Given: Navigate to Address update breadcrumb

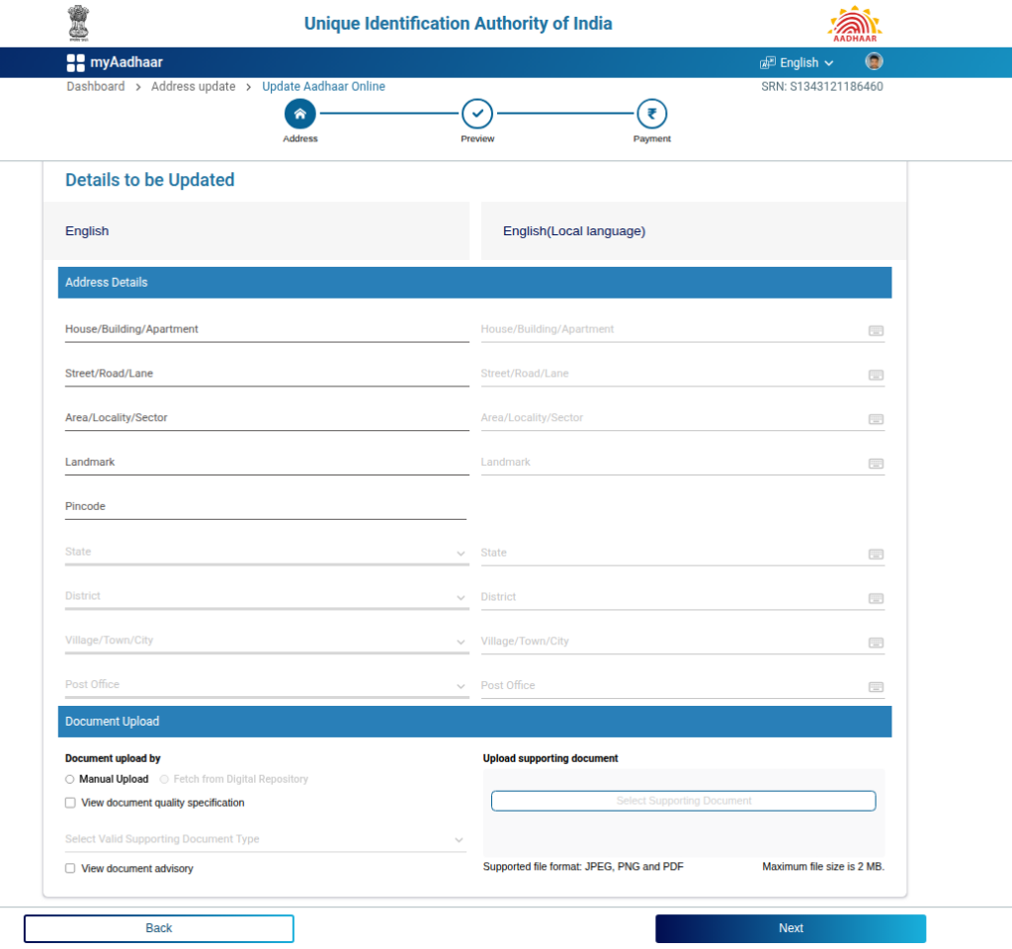Looking at the screenshot, I should 194,87.
